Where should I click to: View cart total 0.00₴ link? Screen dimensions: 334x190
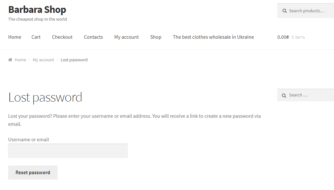283,37
